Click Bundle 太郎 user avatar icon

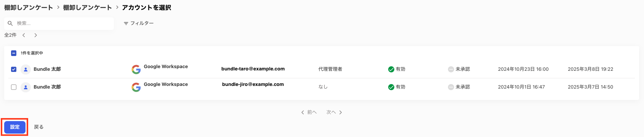[26, 69]
